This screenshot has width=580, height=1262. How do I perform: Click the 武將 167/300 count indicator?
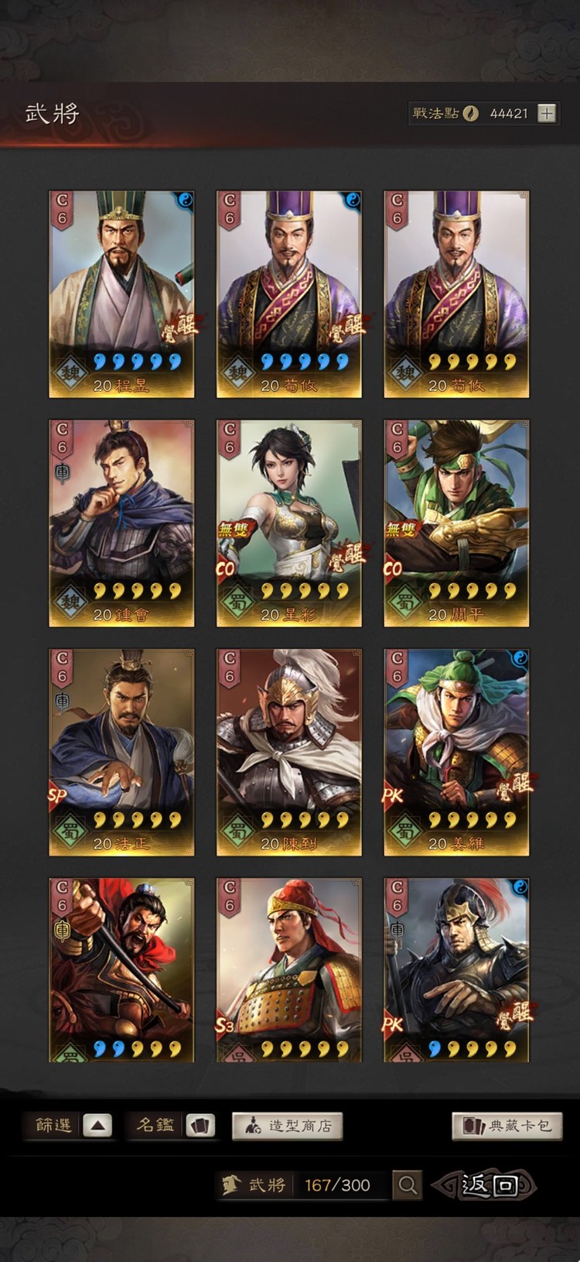pyautogui.click(x=302, y=1185)
